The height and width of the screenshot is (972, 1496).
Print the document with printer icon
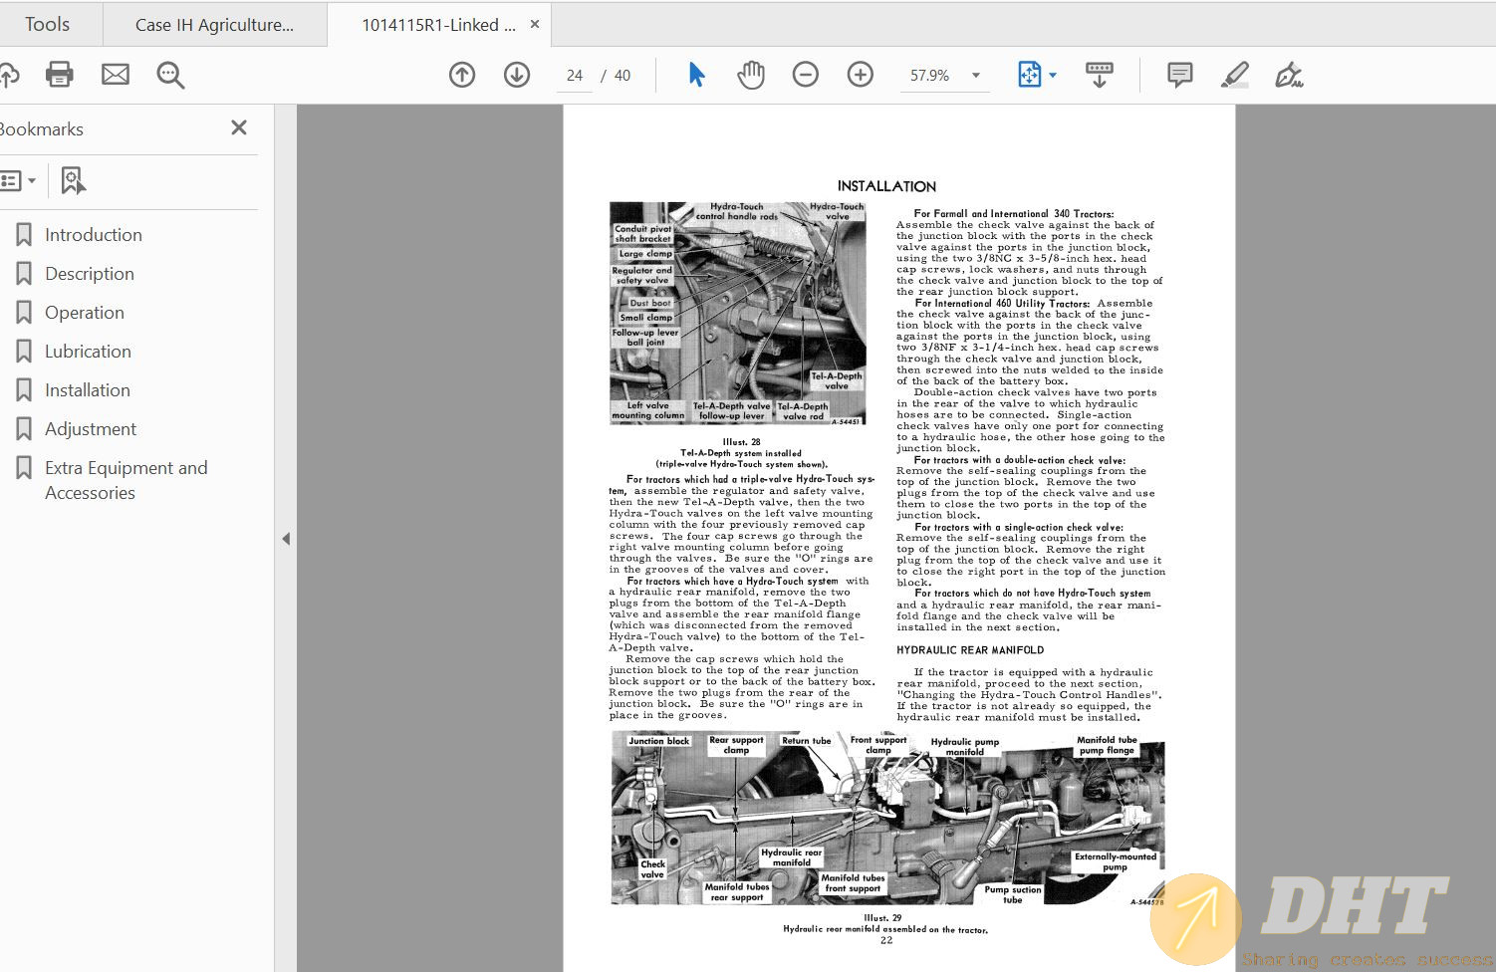[60, 75]
